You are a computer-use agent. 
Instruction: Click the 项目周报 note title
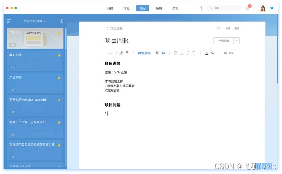coord(117,40)
